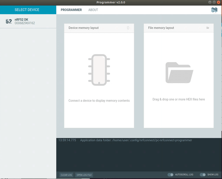Maximize the Programmer window
This screenshot has width=222, height=179.
[214, 2]
